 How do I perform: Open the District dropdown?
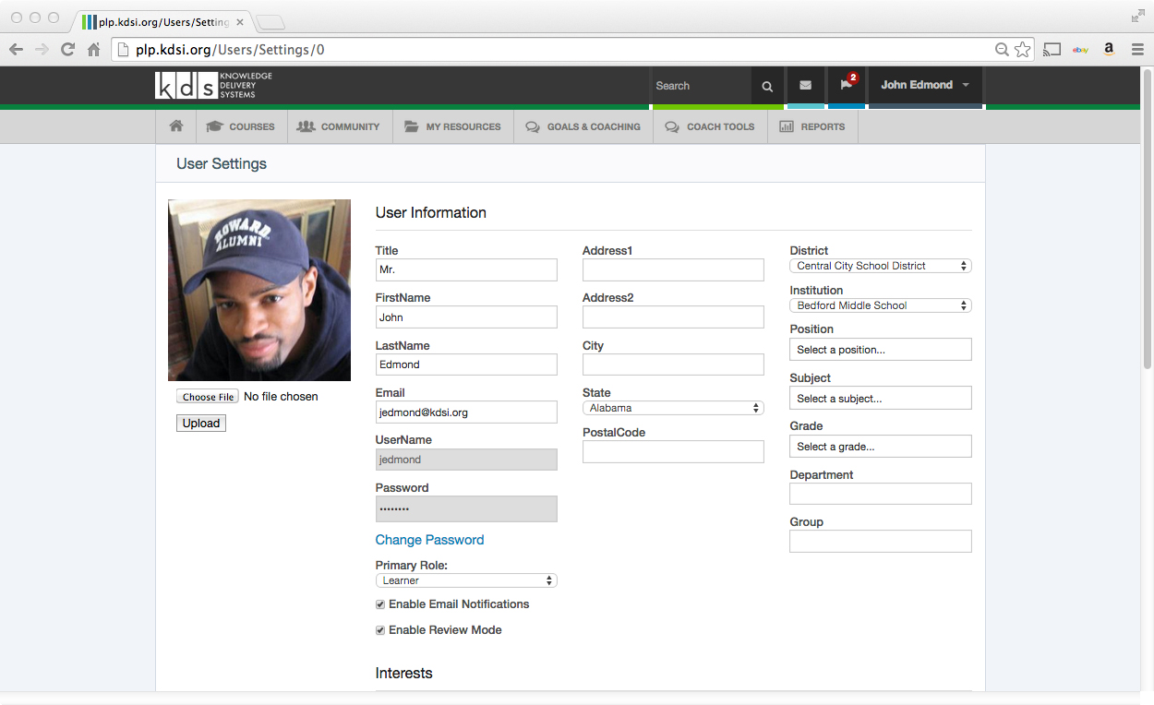pos(881,266)
